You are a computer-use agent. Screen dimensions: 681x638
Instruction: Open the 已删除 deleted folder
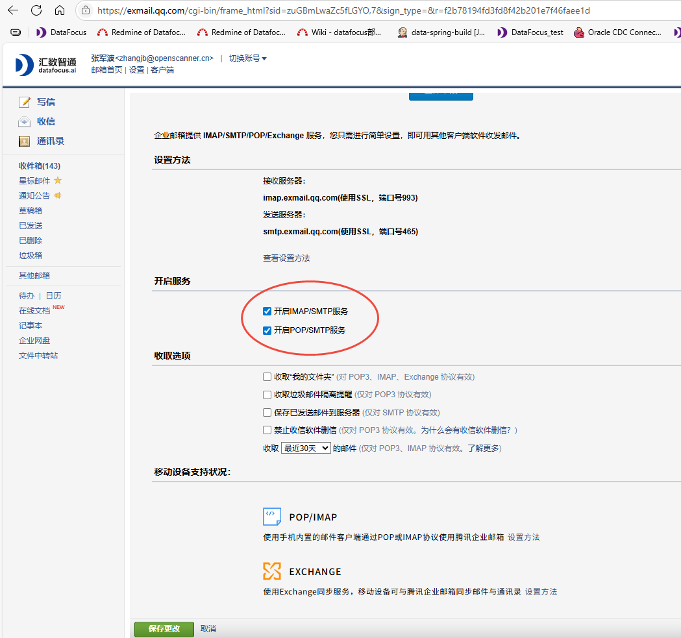(x=31, y=241)
